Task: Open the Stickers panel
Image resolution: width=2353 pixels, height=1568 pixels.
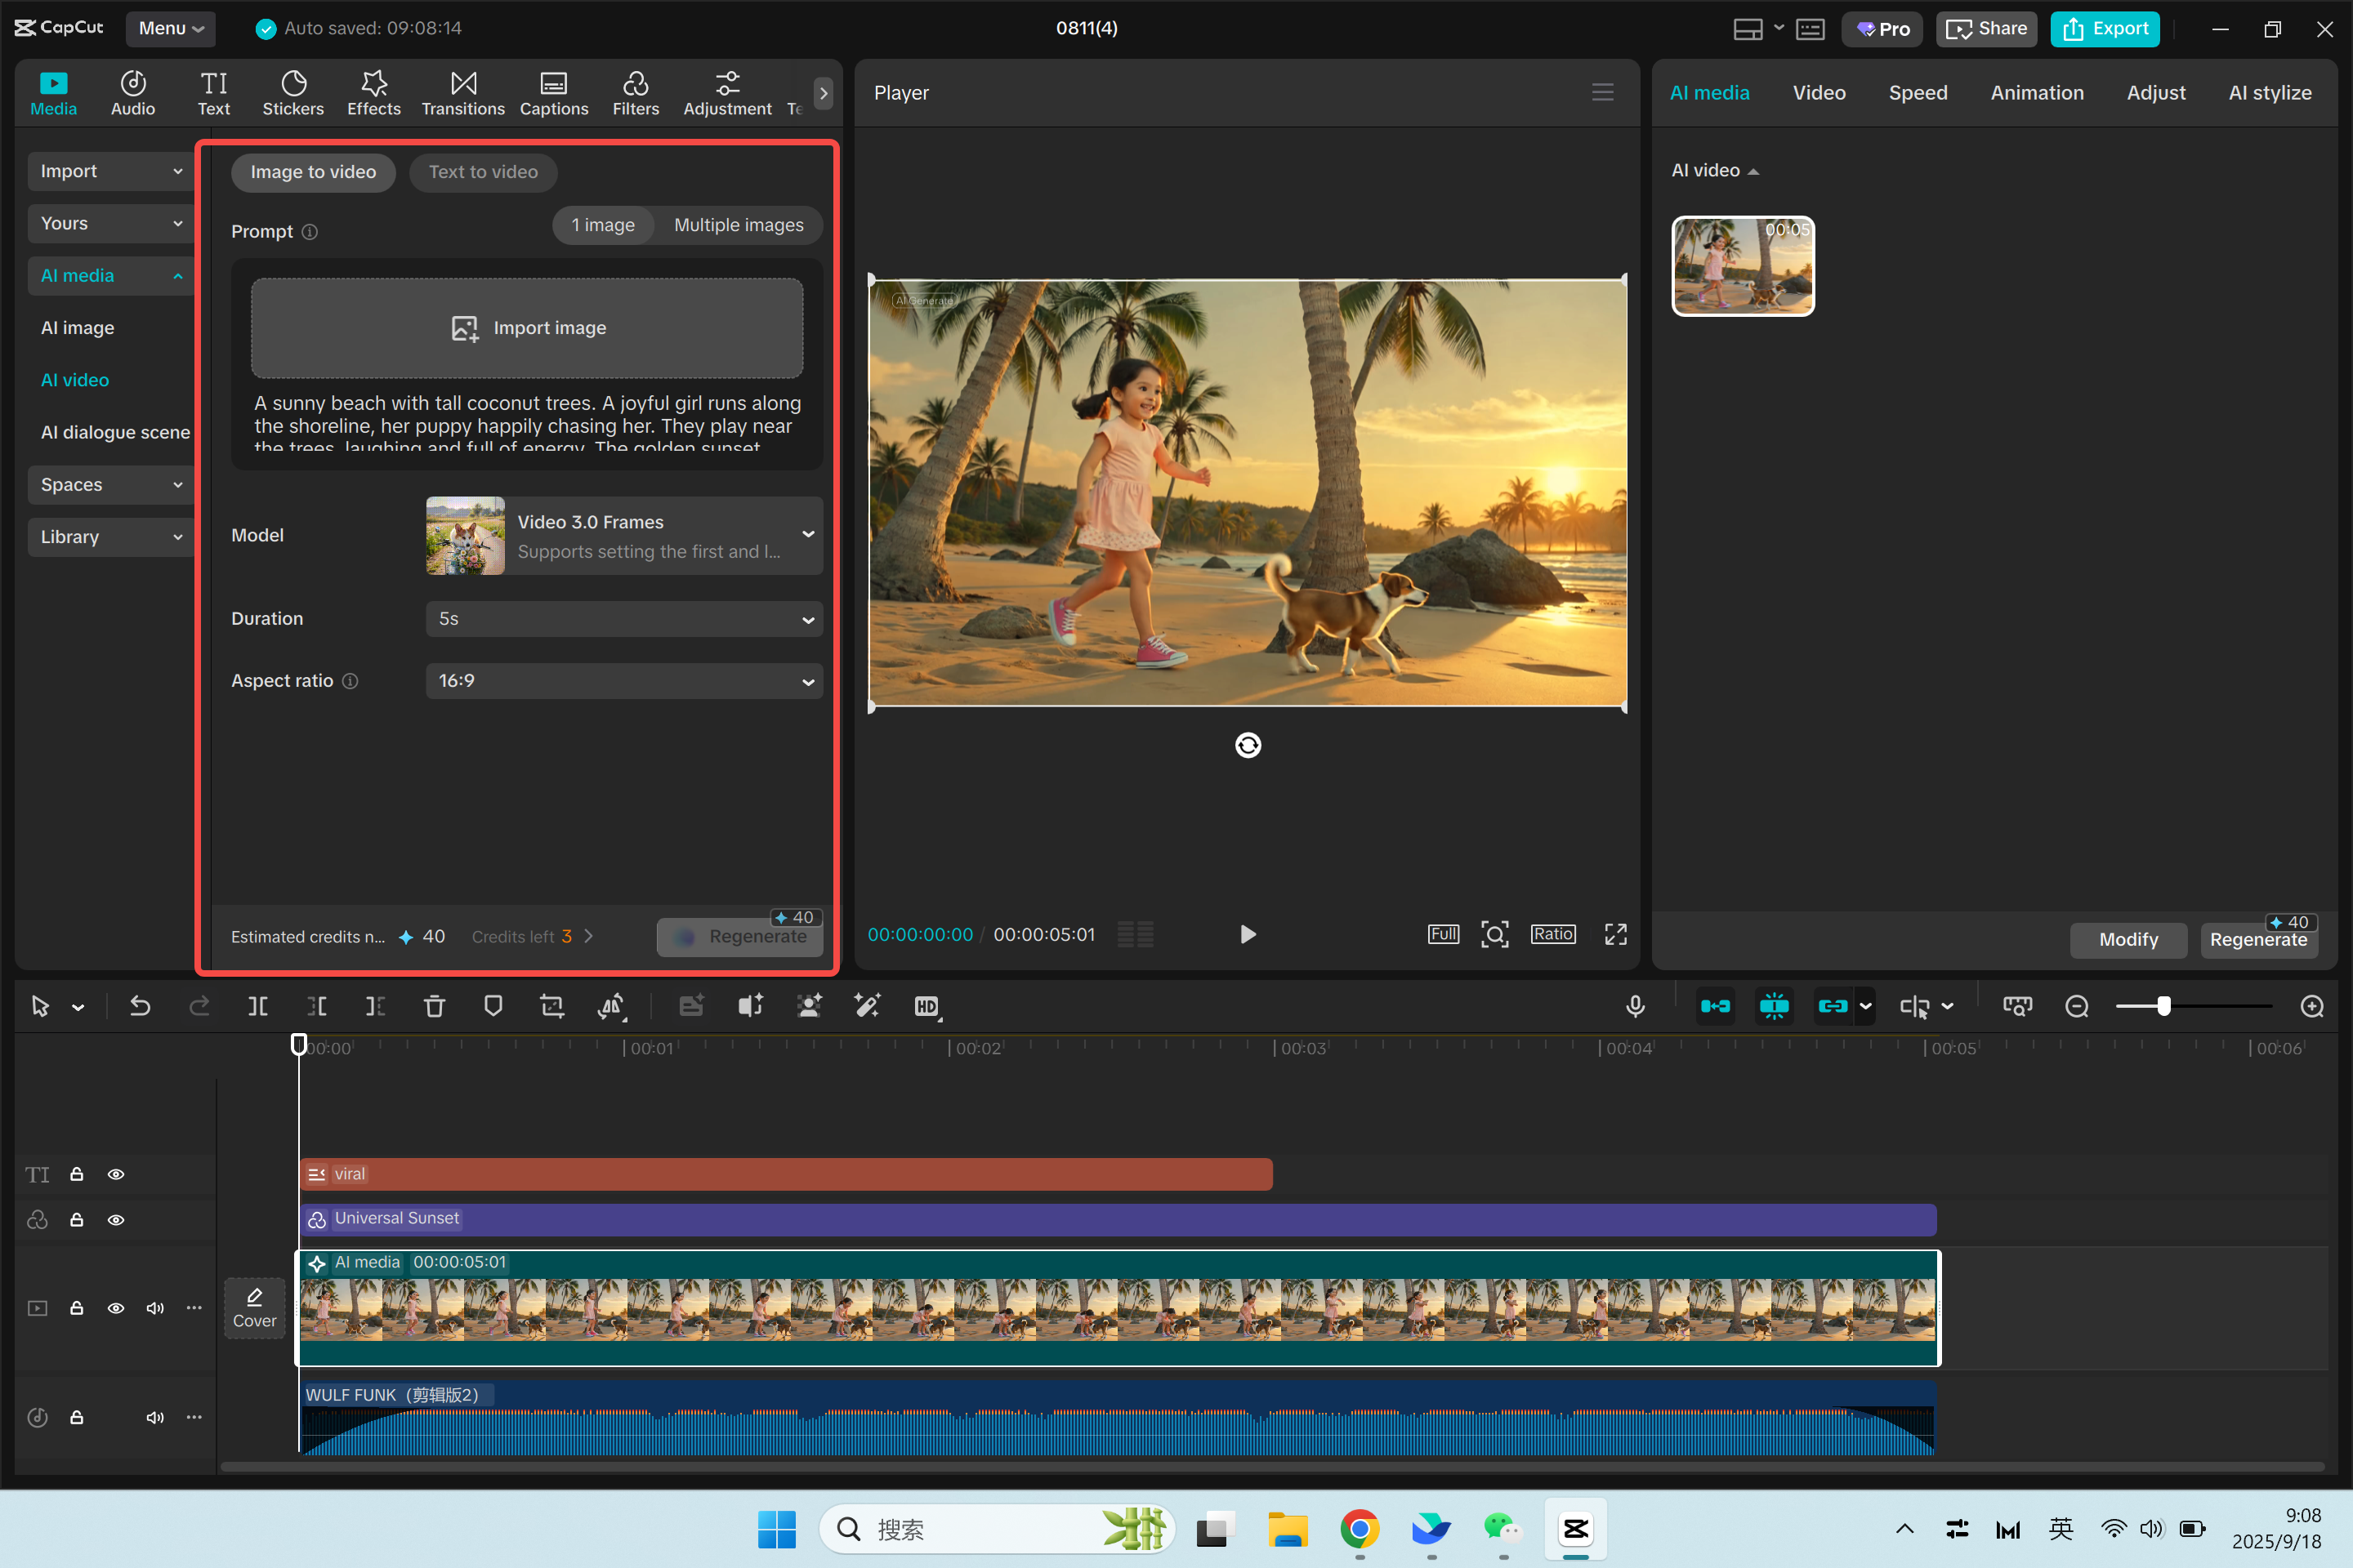Action: 293,92
